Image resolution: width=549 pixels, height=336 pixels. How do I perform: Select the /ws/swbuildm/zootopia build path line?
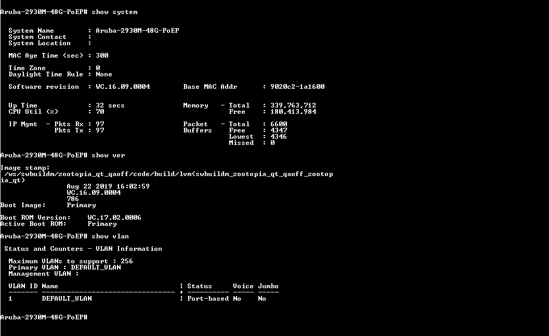168,174
